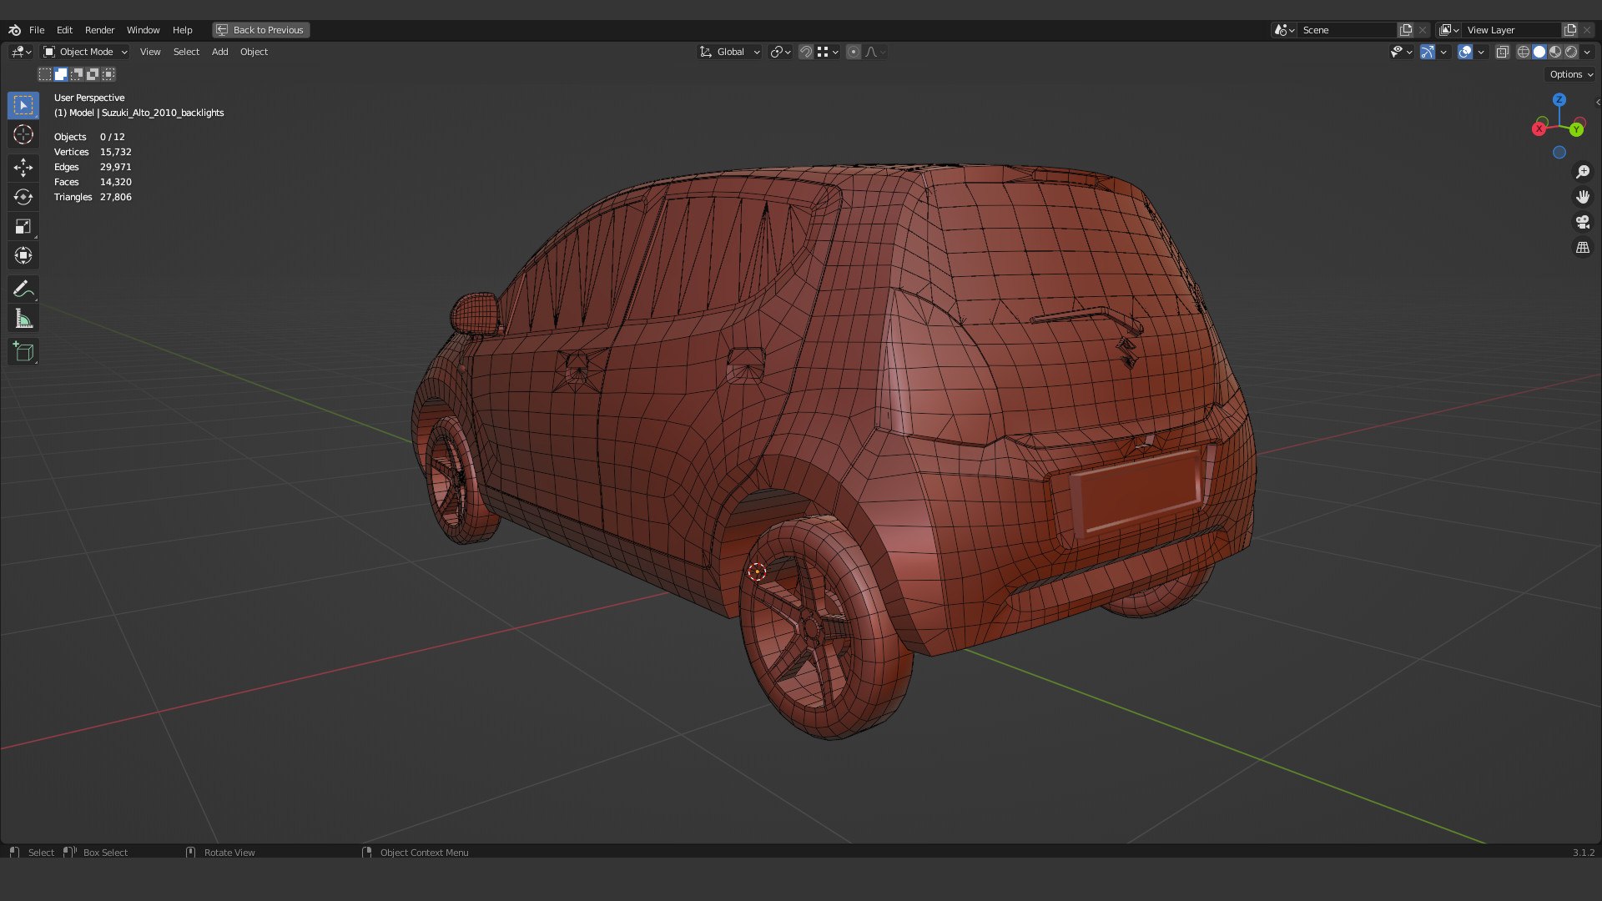Open the Render menu
Image resolution: width=1602 pixels, height=901 pixels.
(99, 30)
